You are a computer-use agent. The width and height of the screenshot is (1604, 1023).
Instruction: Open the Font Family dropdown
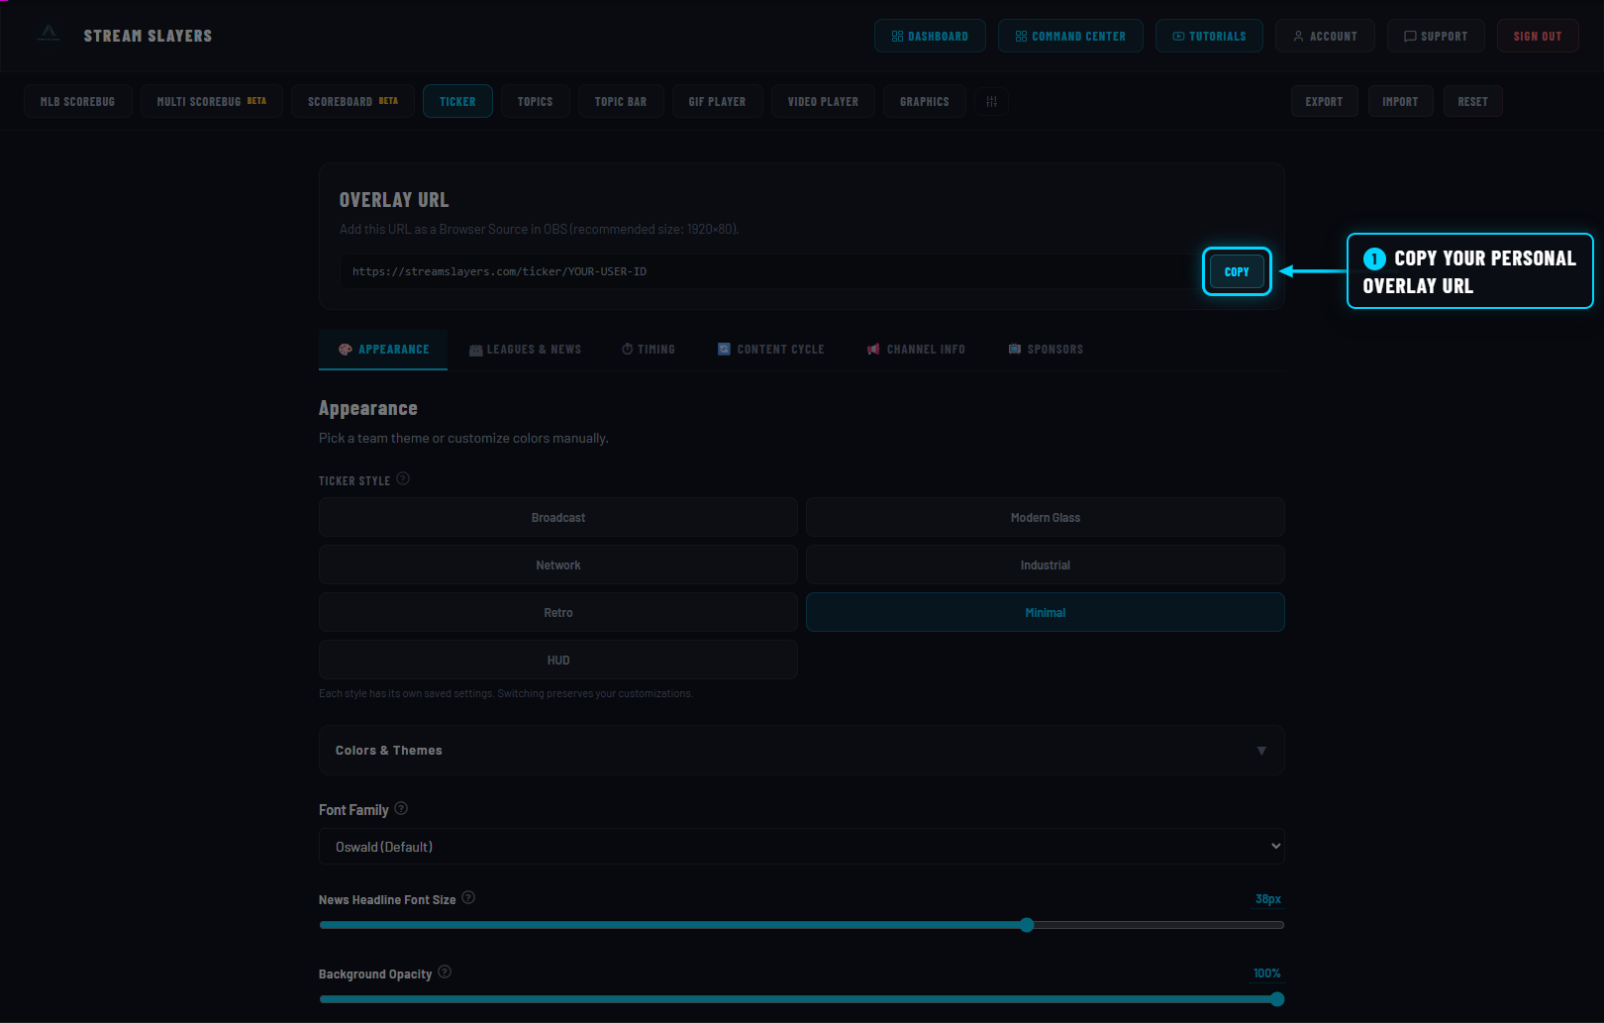802,847
